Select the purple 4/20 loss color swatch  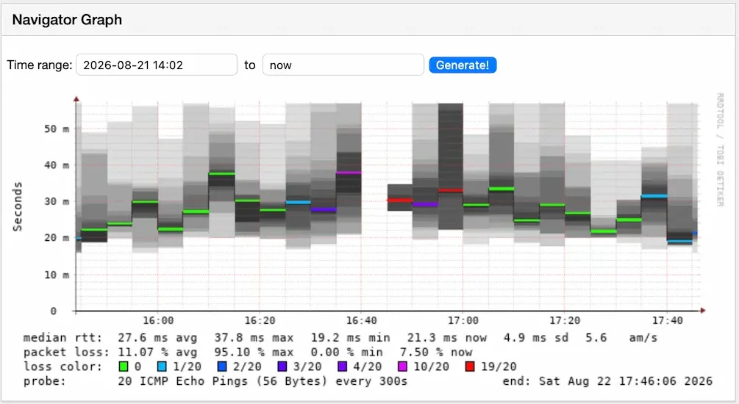[342, 367]
